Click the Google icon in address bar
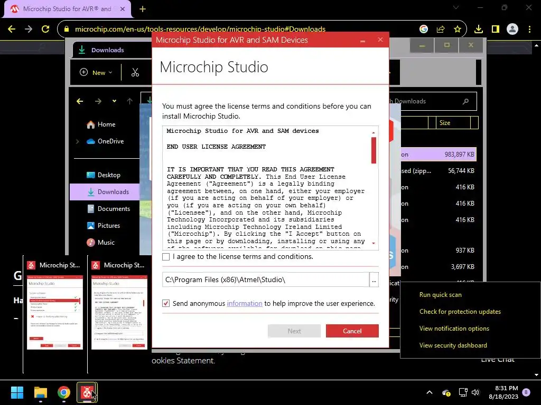541x405 pixels. pos(424,30)
